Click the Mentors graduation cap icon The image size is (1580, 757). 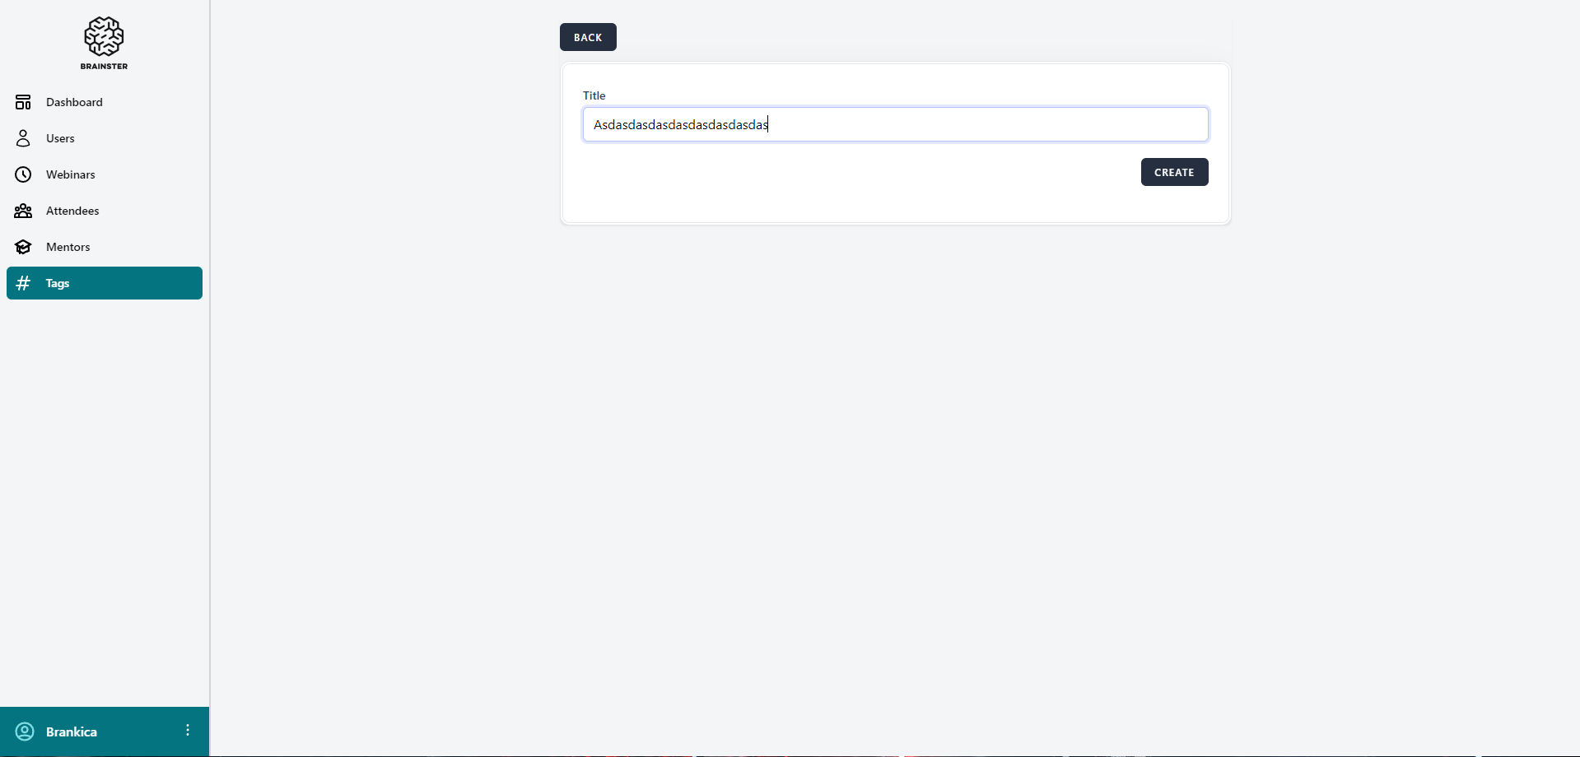click(x=23, y=247)
